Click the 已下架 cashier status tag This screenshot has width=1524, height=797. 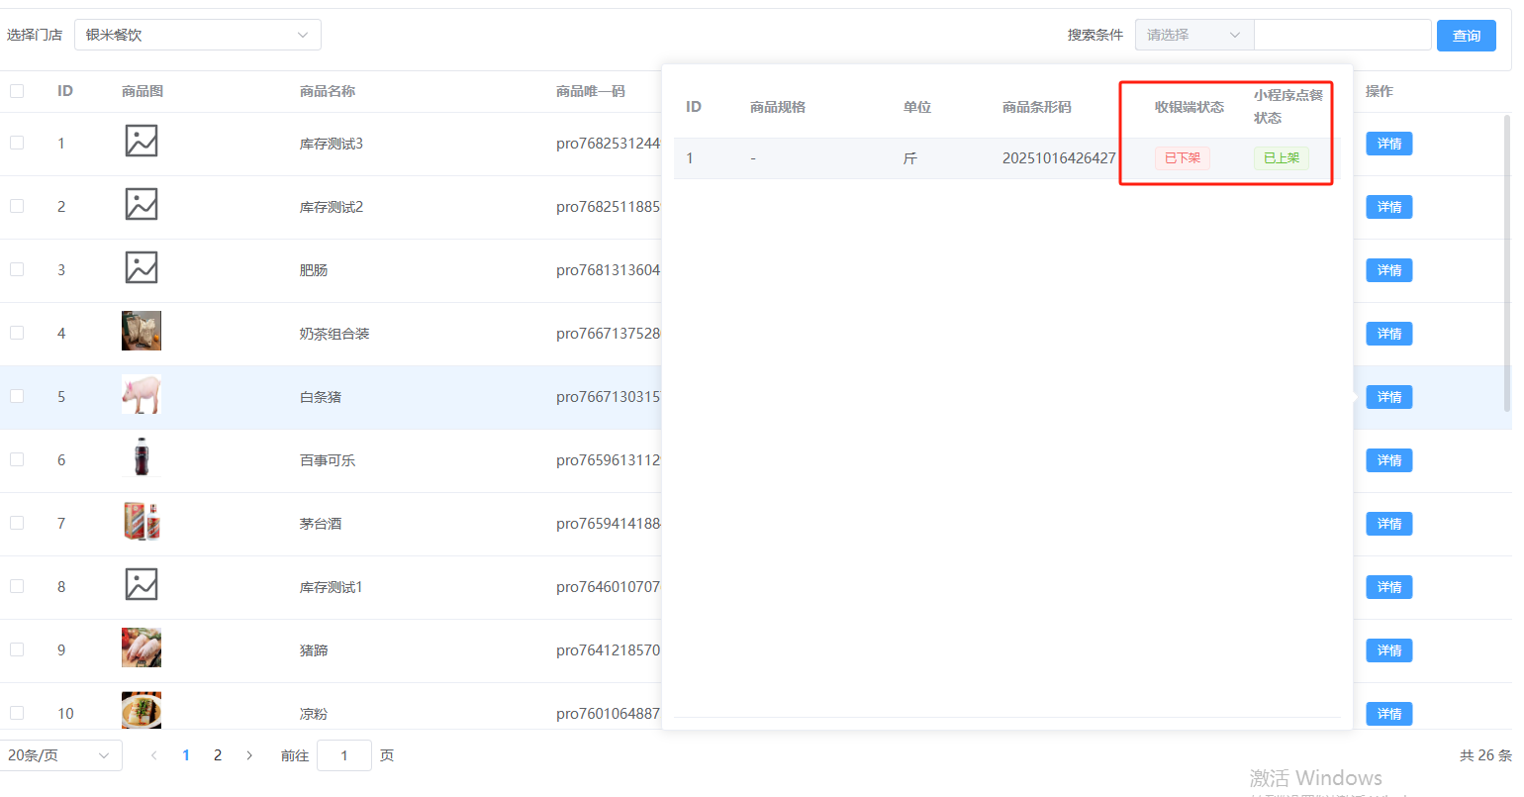tap(1182, 158)
